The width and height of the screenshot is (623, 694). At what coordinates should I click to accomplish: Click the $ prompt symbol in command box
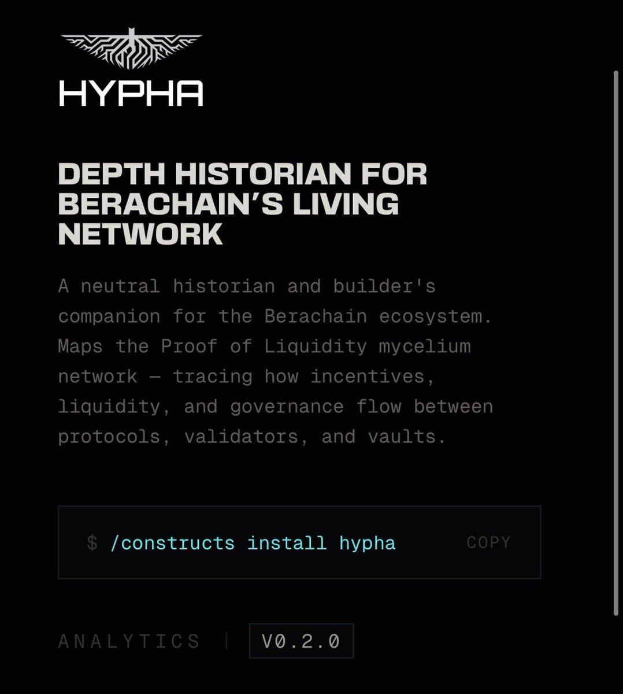(x=92, y=543)
